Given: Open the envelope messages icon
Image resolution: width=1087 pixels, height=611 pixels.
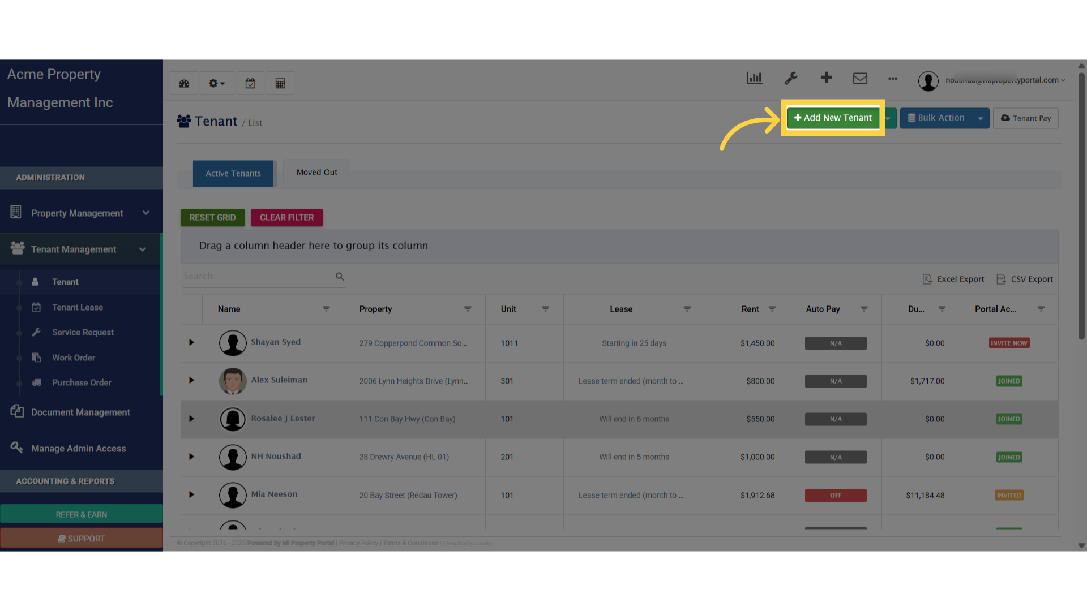Looking at the screenshot, I should point(860,79).
